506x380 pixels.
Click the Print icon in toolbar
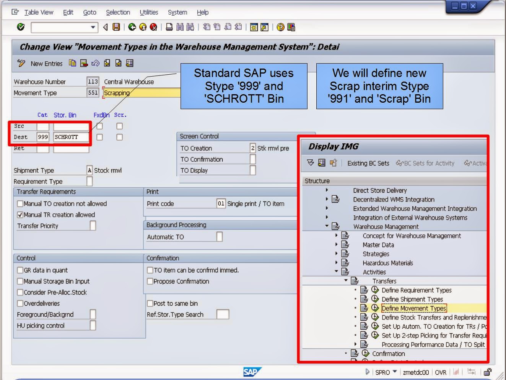tap(169, 27)
